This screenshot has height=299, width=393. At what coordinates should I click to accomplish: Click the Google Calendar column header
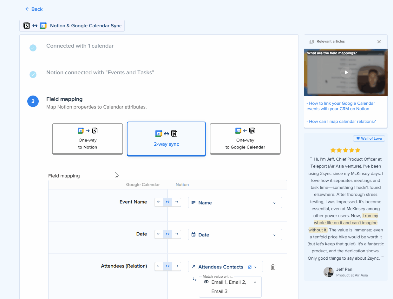click(x=143, y=185)
